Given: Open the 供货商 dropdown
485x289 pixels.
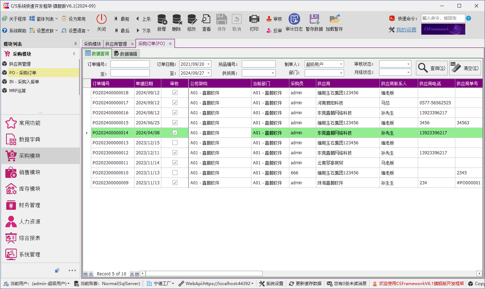Looking at the screenshot, I should click(273, 73).
